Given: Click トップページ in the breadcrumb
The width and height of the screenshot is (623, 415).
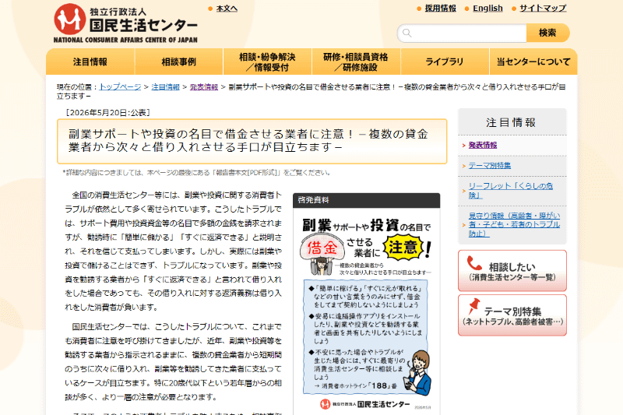Looking at the screenshot, I should pyautogui.click(x=120, y=87).
